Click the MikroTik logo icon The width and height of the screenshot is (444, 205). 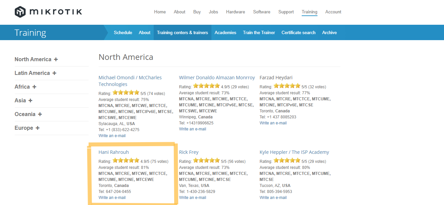pyautogui.click(x=20, y=12)
